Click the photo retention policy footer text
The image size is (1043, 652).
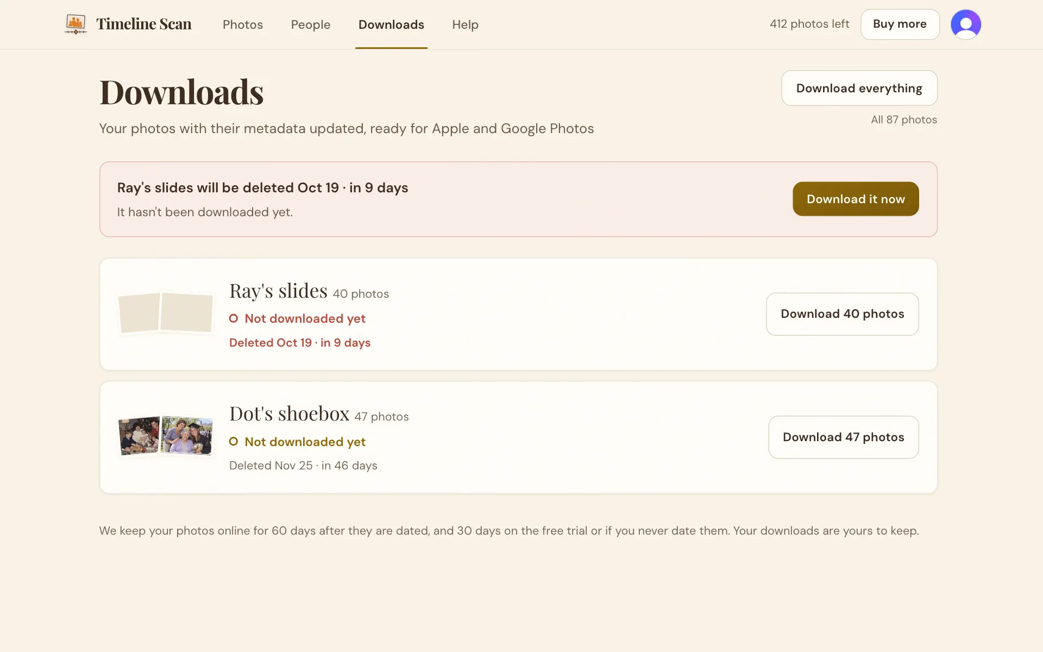click(509, 531)
